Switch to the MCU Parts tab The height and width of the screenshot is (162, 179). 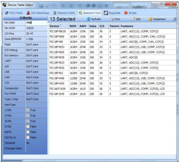point(14,13)
